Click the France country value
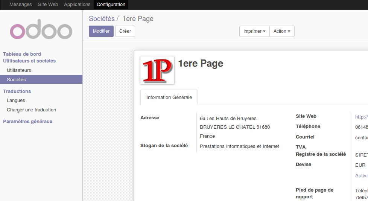The image size is (368, 201). 207,136
